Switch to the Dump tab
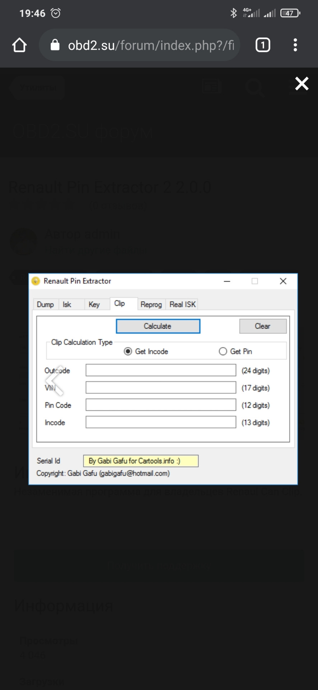Screen dimensions: 318x690 click(45, 304)
